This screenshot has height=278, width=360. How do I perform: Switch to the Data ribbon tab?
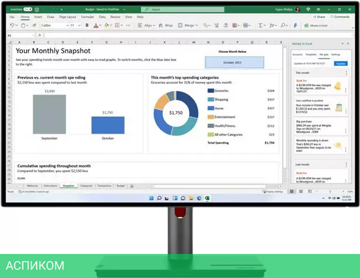coord(102,17)
